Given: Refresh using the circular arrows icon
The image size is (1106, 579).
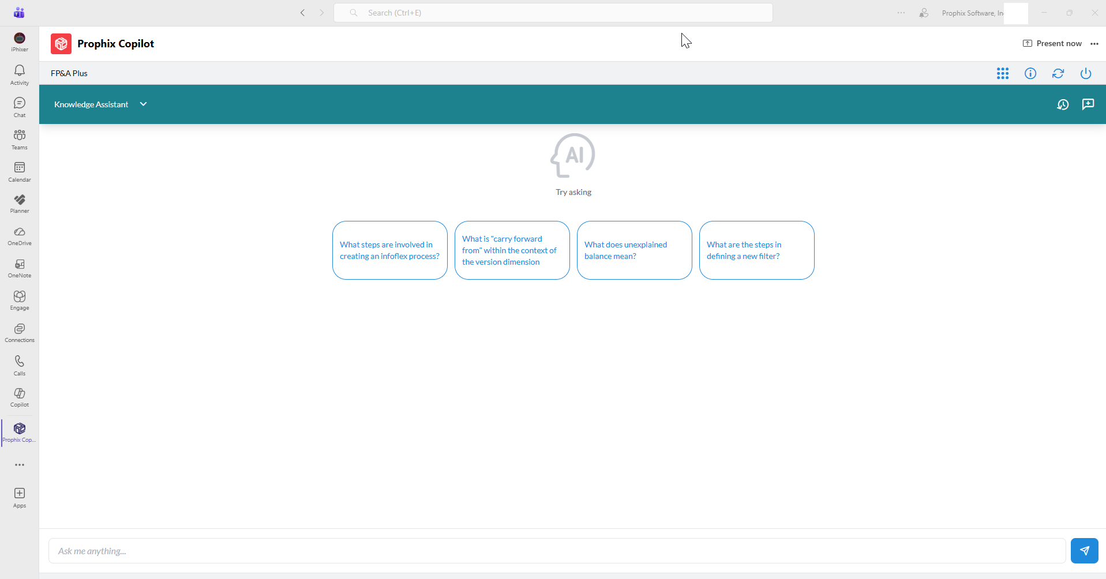Looking at the screenshot, I should click(1058, 73).
